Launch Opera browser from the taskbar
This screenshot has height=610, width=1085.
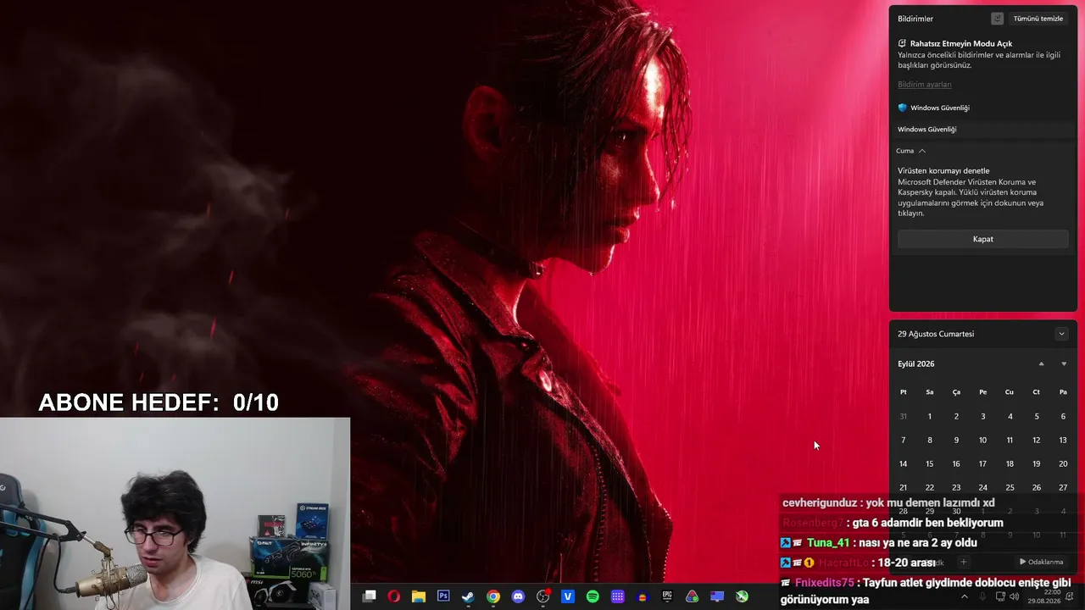click(393, 596)
